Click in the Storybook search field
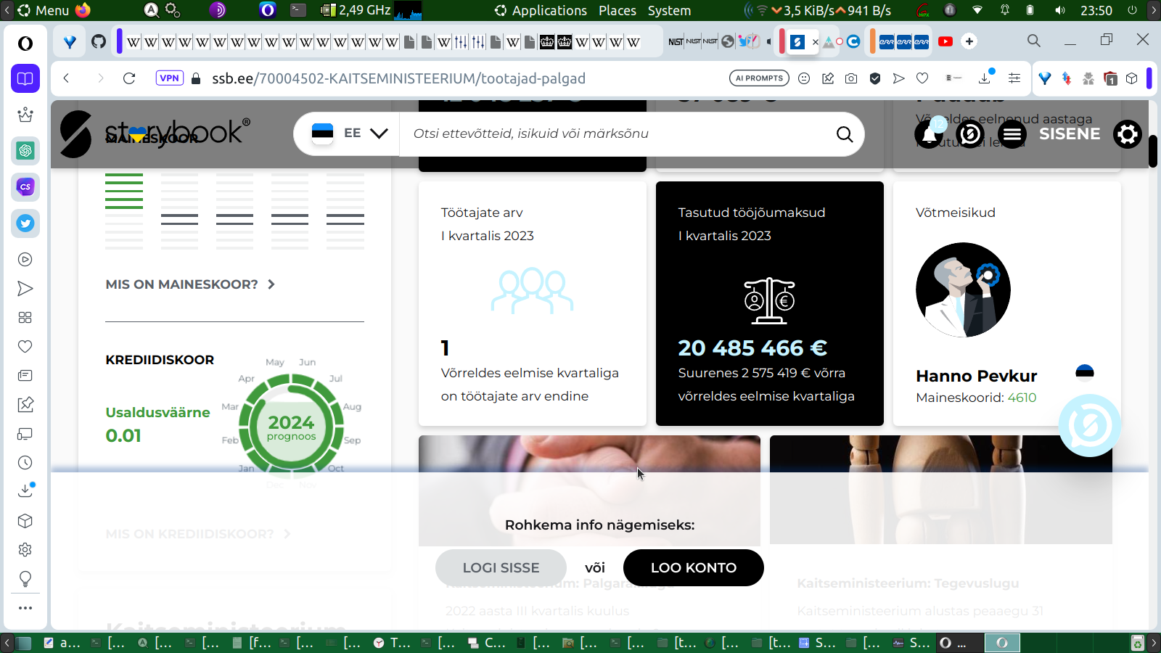 coord(617,134)
